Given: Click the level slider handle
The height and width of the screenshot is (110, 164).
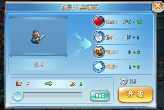Looking at the screenshot, I should 18,95.
